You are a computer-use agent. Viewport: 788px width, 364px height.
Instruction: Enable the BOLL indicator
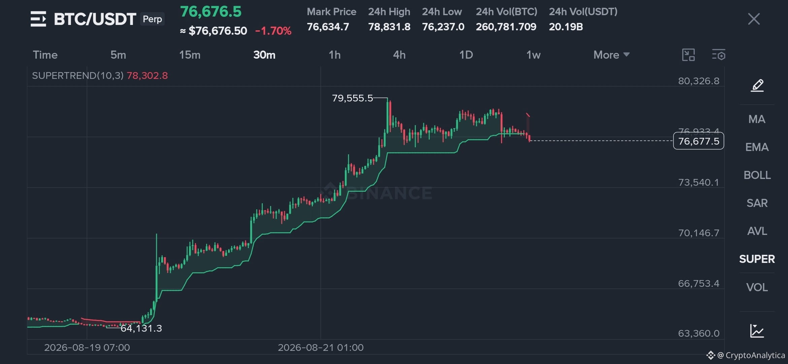pos(757,175)
